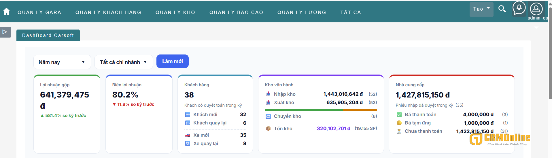552x158 pixels.
Task: Click the (19.155 SP) stock count
Action: 366,128
